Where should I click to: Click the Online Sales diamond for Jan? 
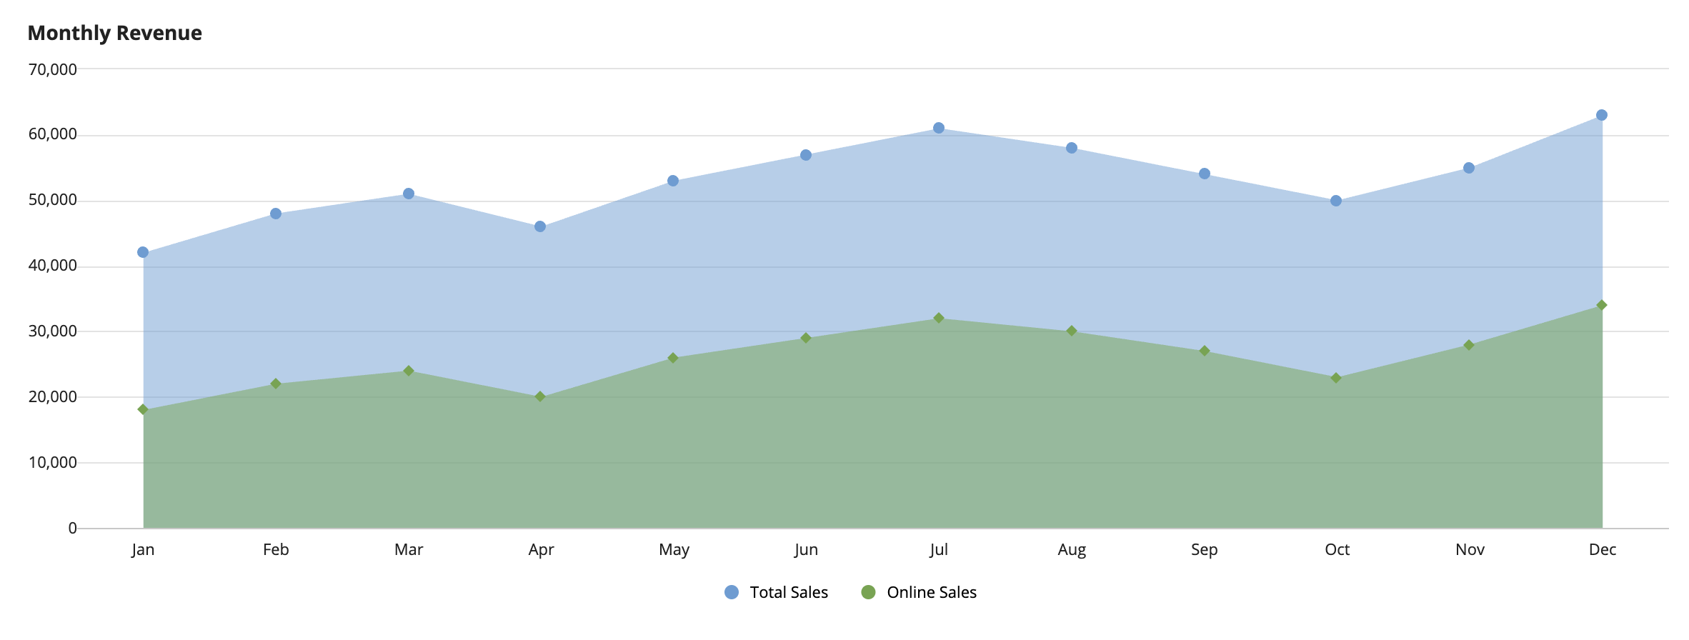(143, 409)
